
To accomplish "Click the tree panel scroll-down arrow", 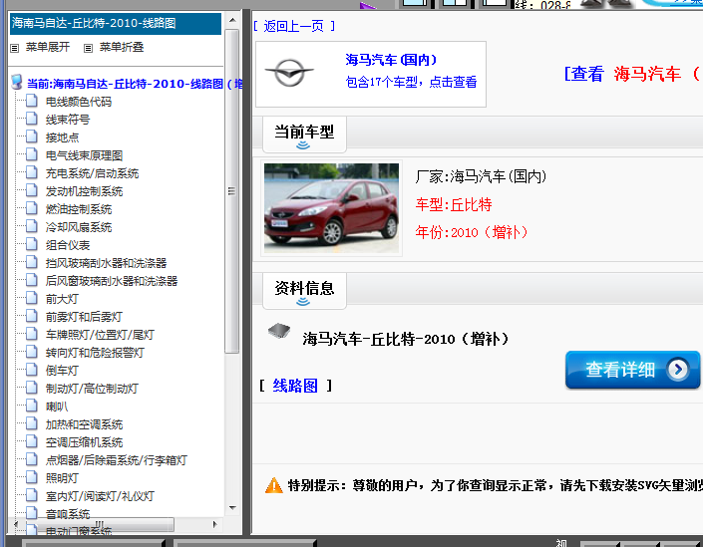I will pos(232,507).
